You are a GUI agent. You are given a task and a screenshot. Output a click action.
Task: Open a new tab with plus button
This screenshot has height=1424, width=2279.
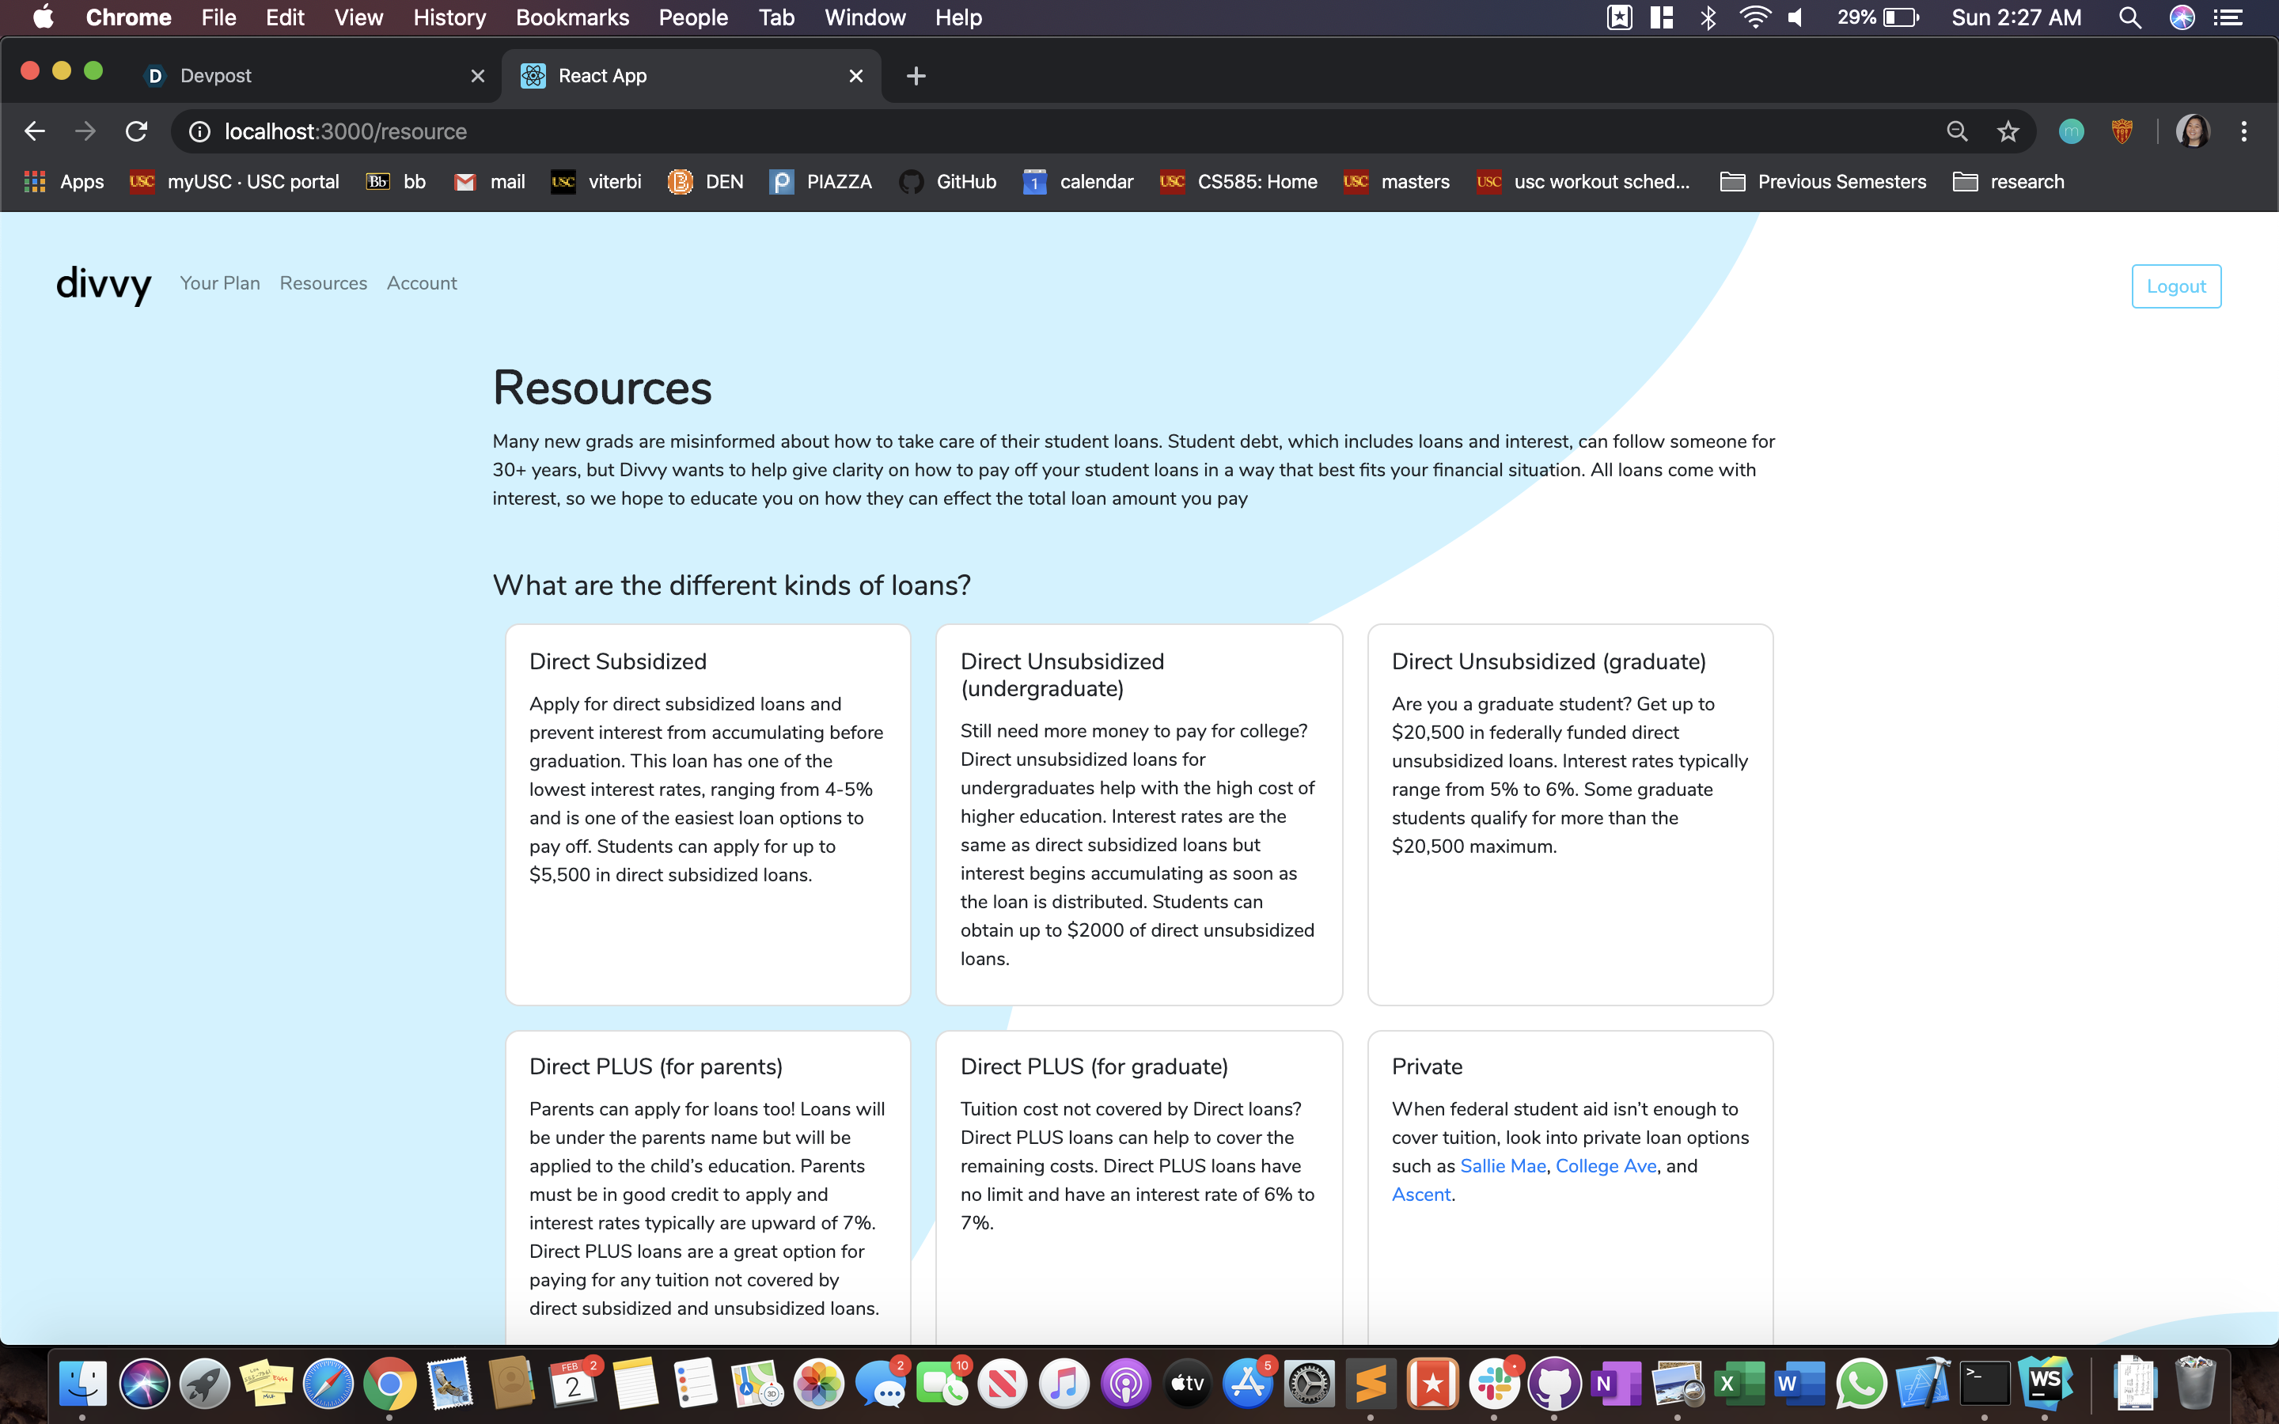coord(916,76)
